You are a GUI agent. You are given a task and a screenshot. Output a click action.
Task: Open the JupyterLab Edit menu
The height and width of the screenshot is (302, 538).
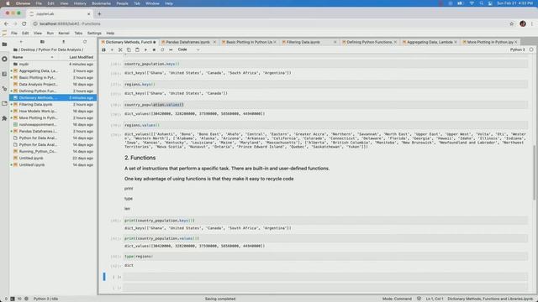point(25,34)
